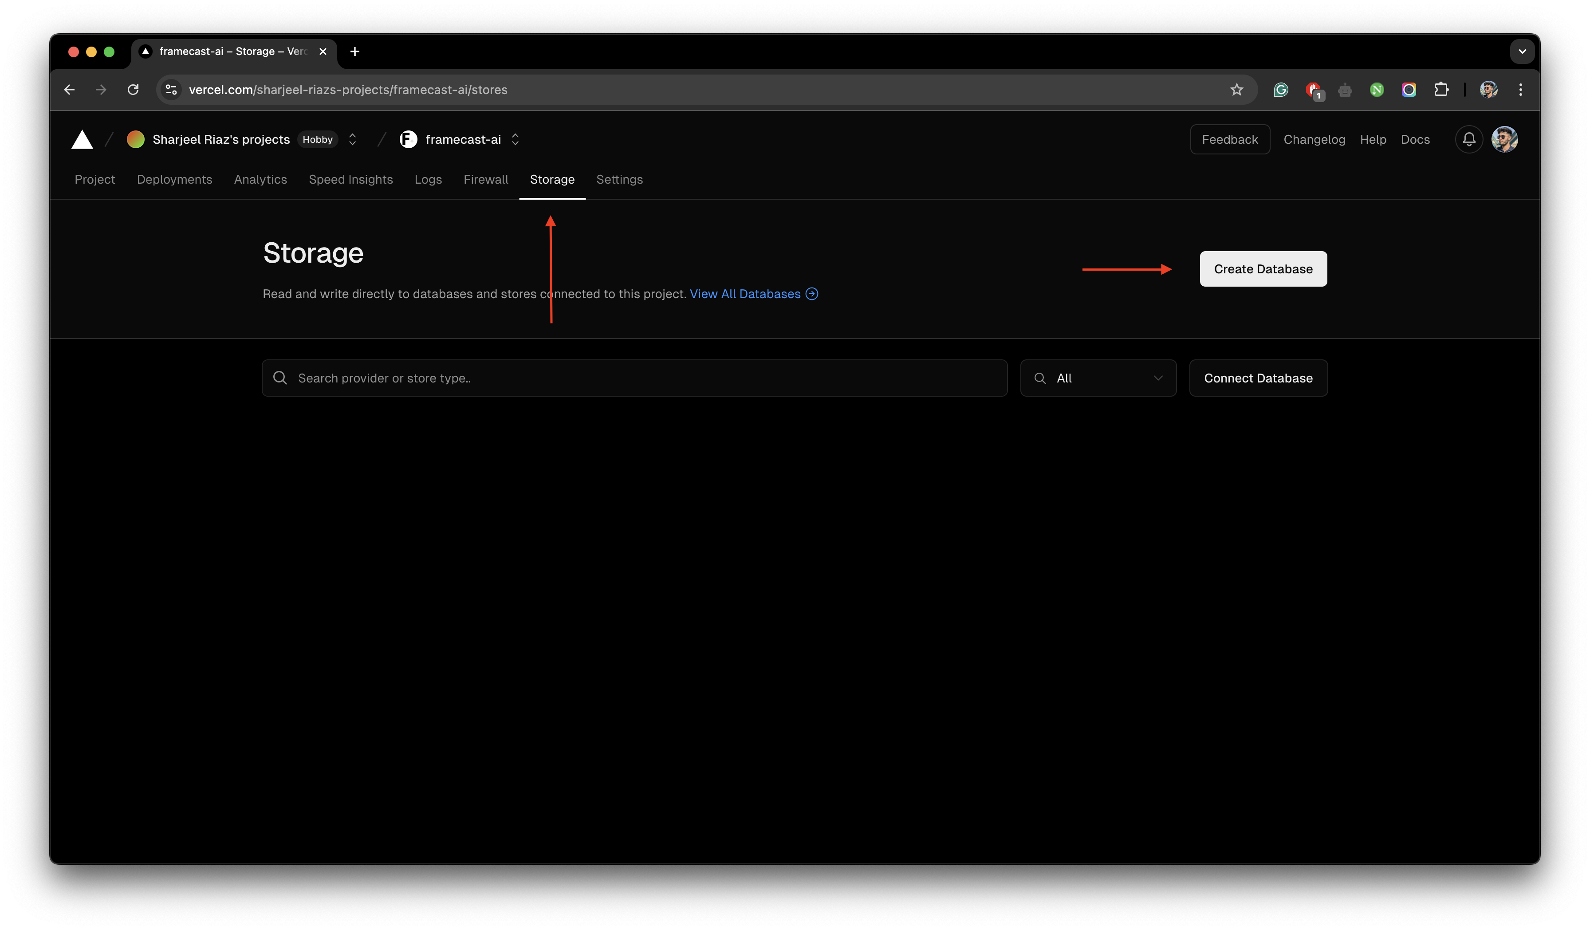
Task: Click Connect Database button
Action: [x=1258, y=378]
